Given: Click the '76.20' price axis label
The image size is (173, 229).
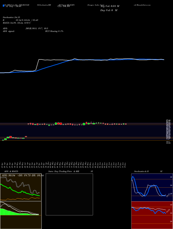Looking at the screenshot, I should [x=168, y=143].
